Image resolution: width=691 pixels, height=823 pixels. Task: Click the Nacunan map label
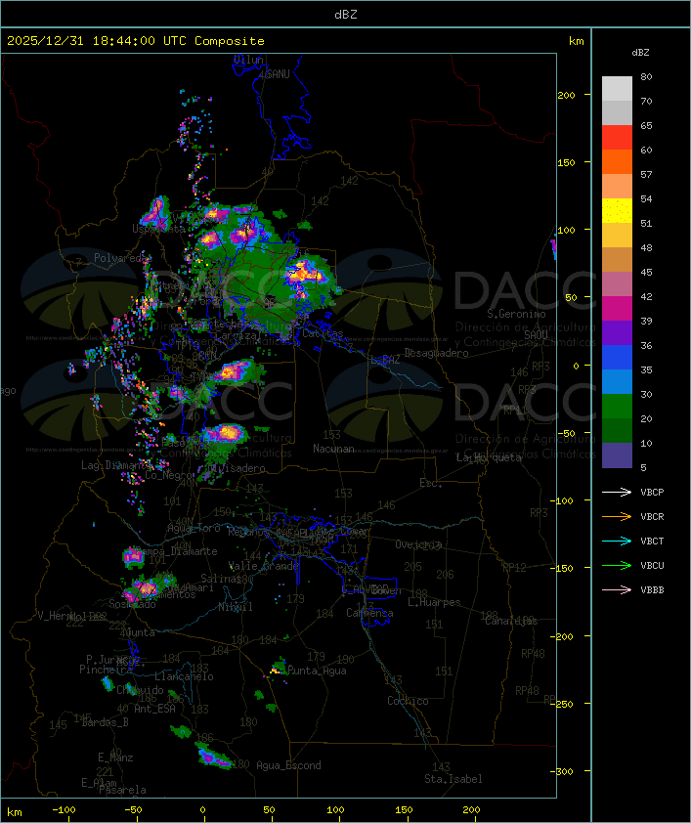point(333,449)
